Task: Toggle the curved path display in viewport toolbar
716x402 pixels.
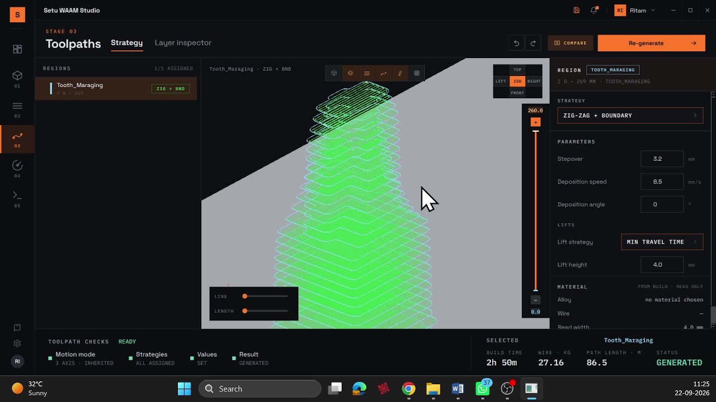Action: (x=383, y=73)
